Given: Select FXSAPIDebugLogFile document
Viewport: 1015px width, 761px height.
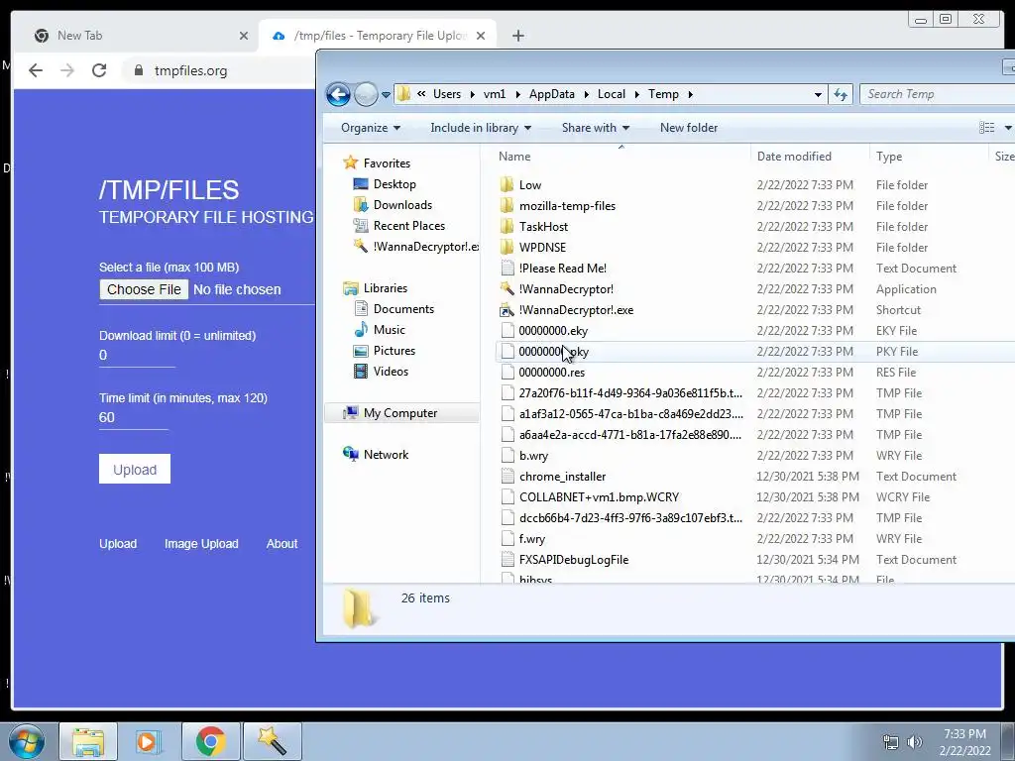Looking at the screenshot, I should [574, 560].
